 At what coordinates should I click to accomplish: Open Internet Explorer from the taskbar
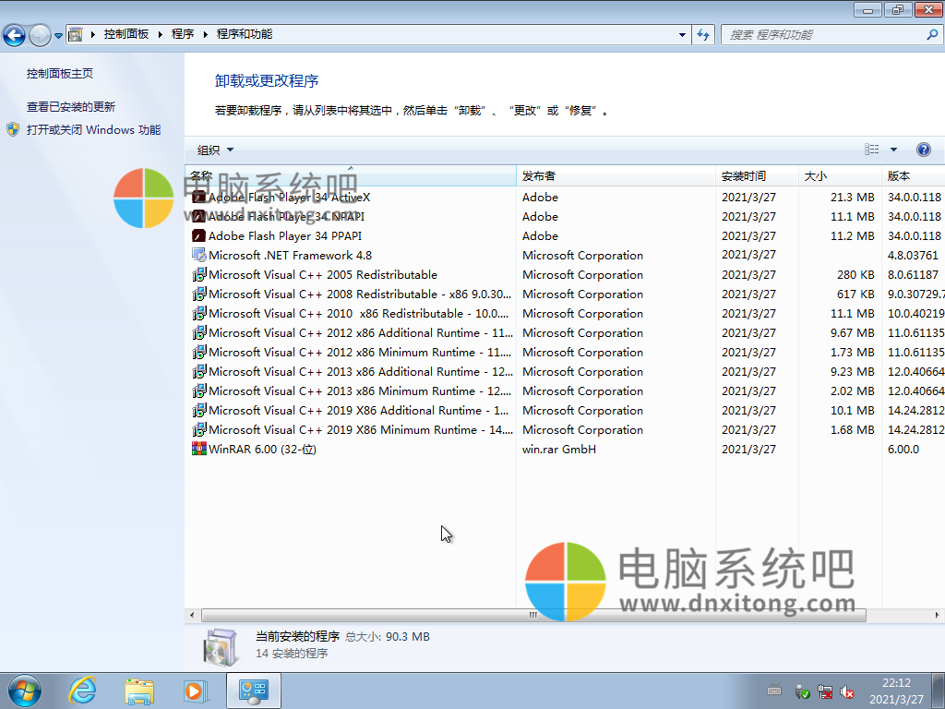(x=81, y=690)
